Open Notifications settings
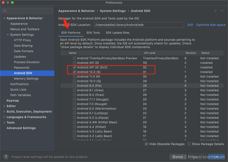This screenshot has width=228, height=162. pos(19,84)
